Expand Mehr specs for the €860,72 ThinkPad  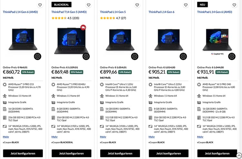[x=6, y=137]
